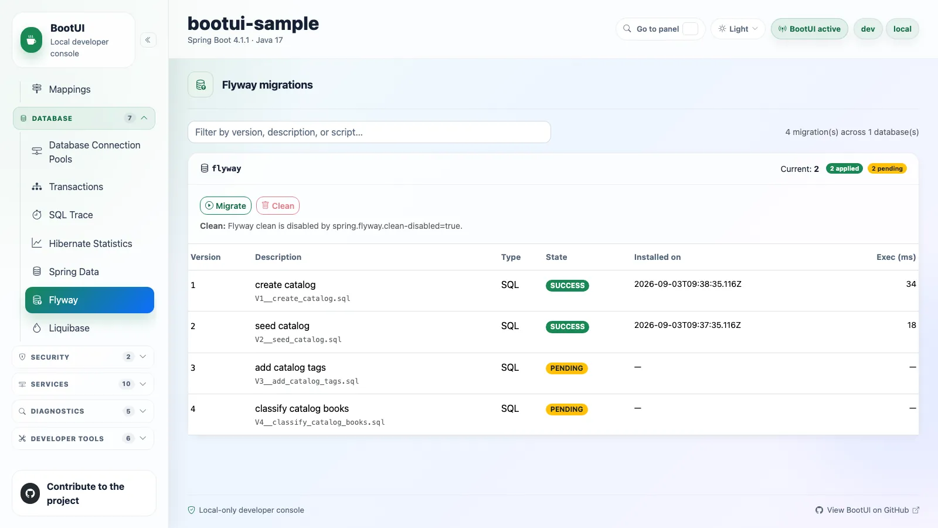Click the Mappings signpost icon
This screenshot has width=938, height=528.
pyautogui.click(x=37, y=89)
